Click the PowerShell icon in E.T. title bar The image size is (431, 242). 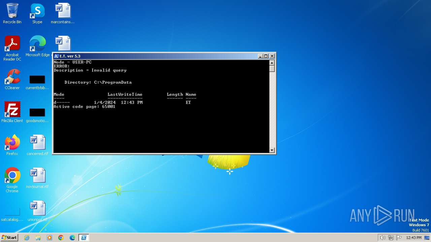(x=57, y=56)
